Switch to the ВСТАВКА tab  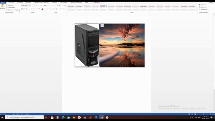[20, 2]
